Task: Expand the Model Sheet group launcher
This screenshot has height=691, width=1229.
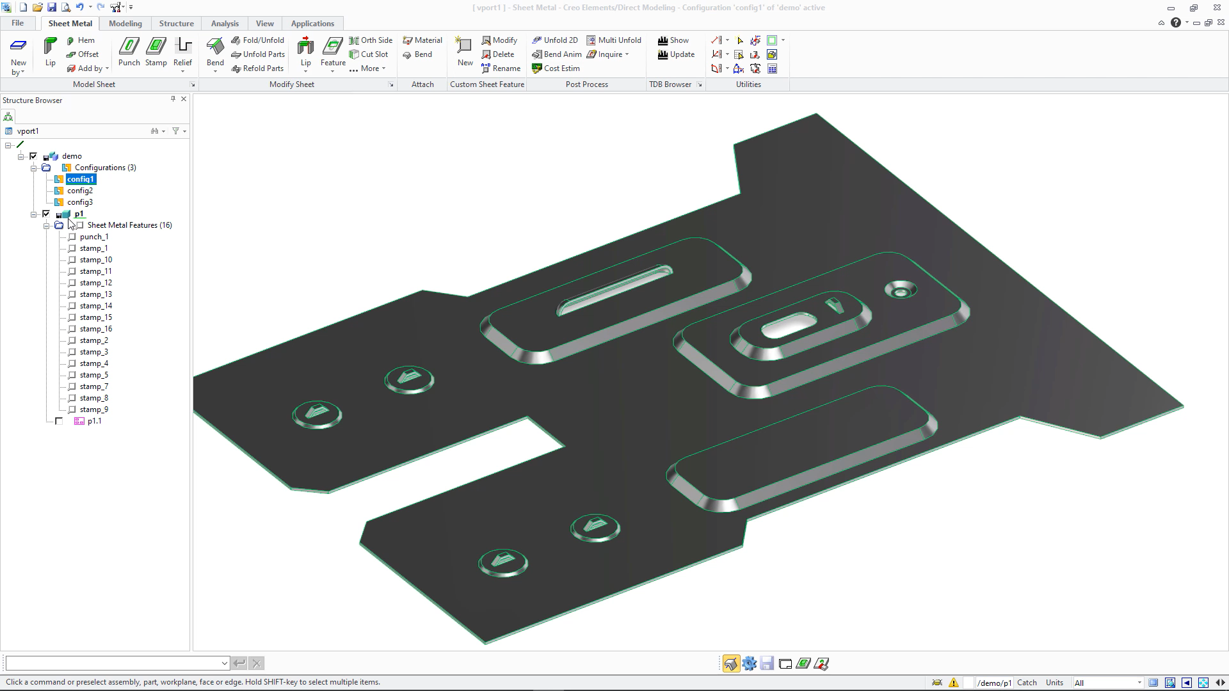Action: coord(192,84)
